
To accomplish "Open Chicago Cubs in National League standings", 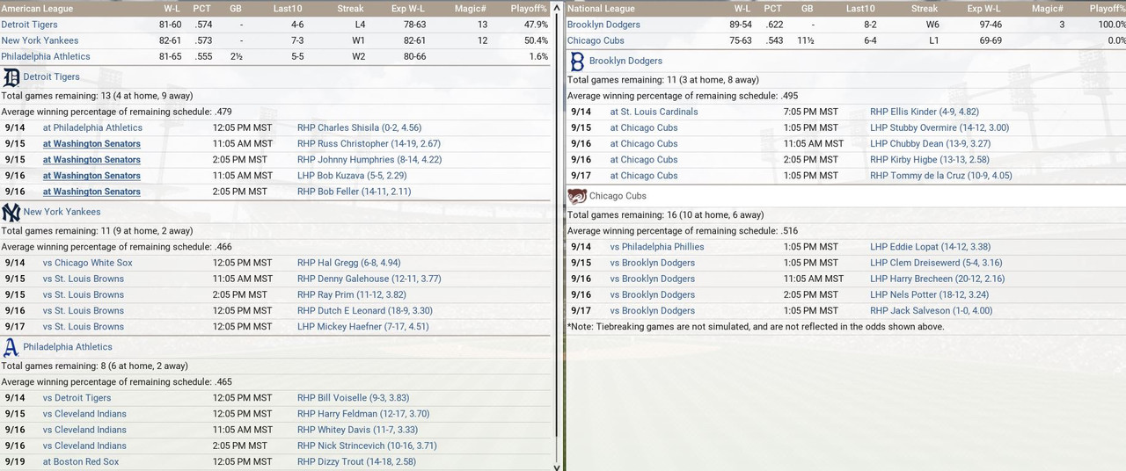I will 596,40.
